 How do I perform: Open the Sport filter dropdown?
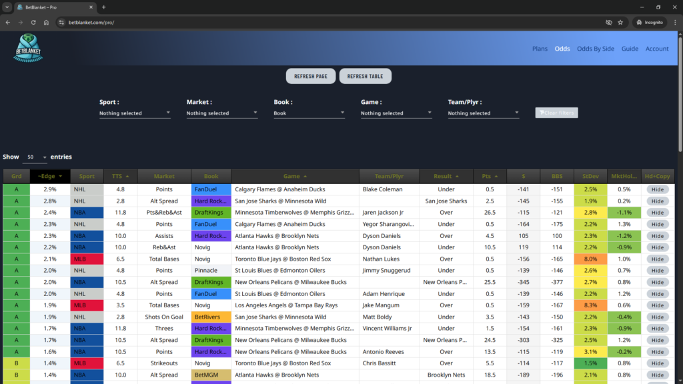point(135,113)
